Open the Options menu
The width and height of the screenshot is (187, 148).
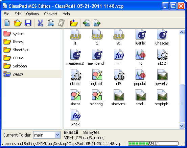coord(32,14)
